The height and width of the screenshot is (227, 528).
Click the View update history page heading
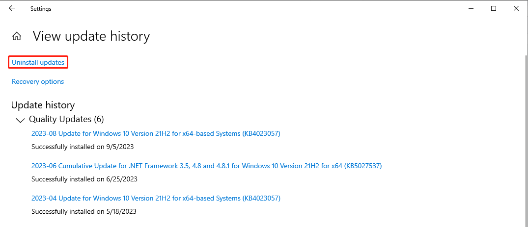coord(91,36)
